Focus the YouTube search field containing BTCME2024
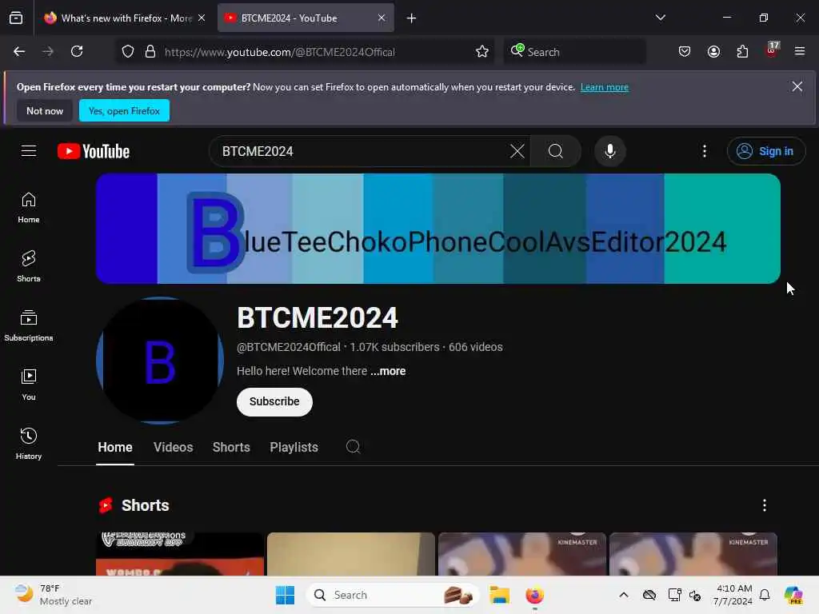The image size is (819, 614). point(361,151)
